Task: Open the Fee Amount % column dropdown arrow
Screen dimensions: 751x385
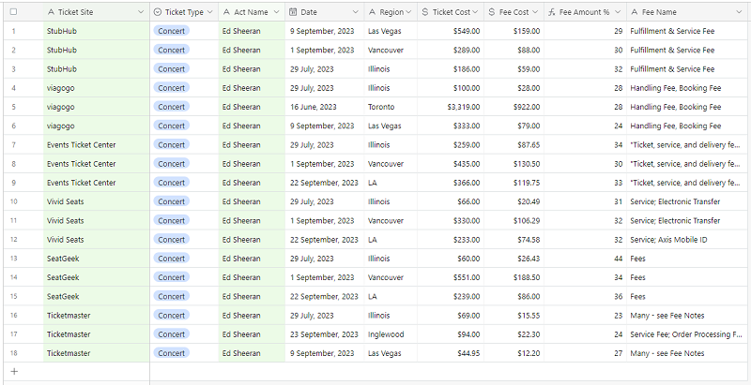Action: (x=618, y=12)
